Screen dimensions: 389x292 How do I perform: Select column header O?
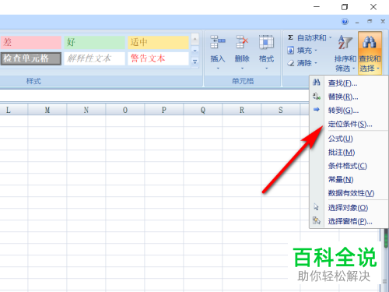coord(125,110)
